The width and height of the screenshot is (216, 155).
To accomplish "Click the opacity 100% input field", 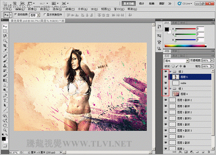I will 206,61.
